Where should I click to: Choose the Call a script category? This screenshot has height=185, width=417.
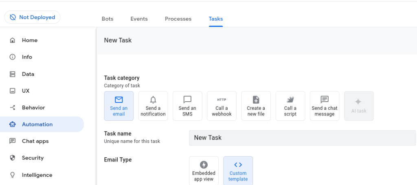click(290, 106)
